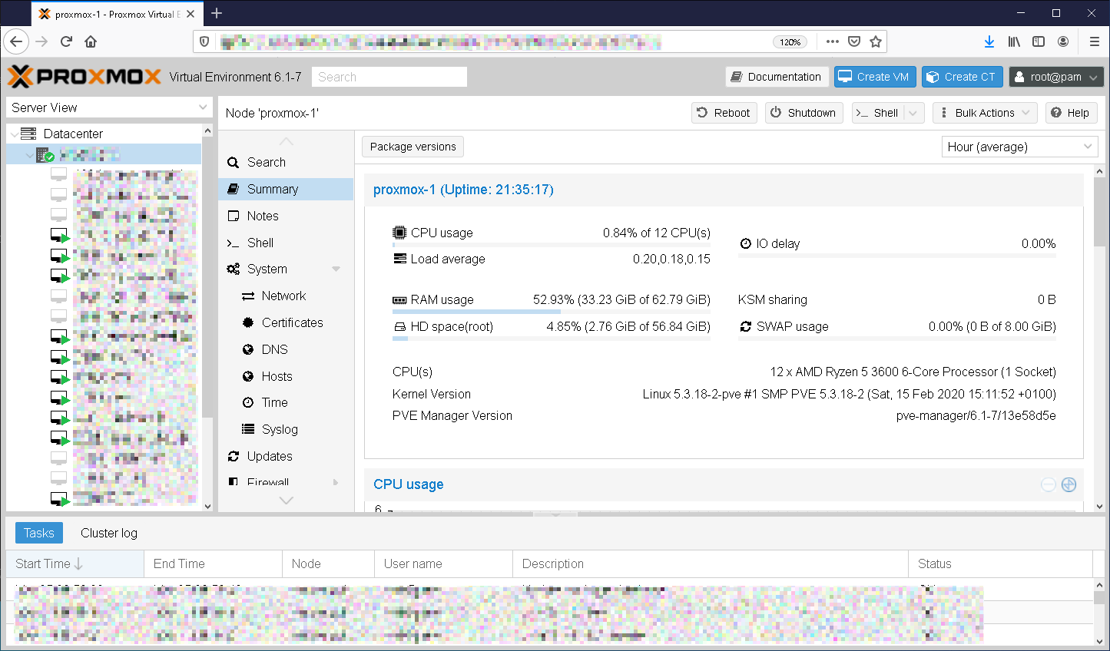Image resolution: width=1110 pixels, height=651 pixels.
Task: Click RAM usage progress bar
Action: 552,312
